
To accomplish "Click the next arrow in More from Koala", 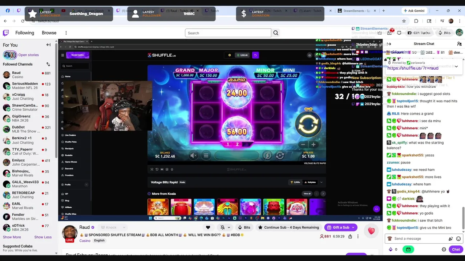I will 323,194.
